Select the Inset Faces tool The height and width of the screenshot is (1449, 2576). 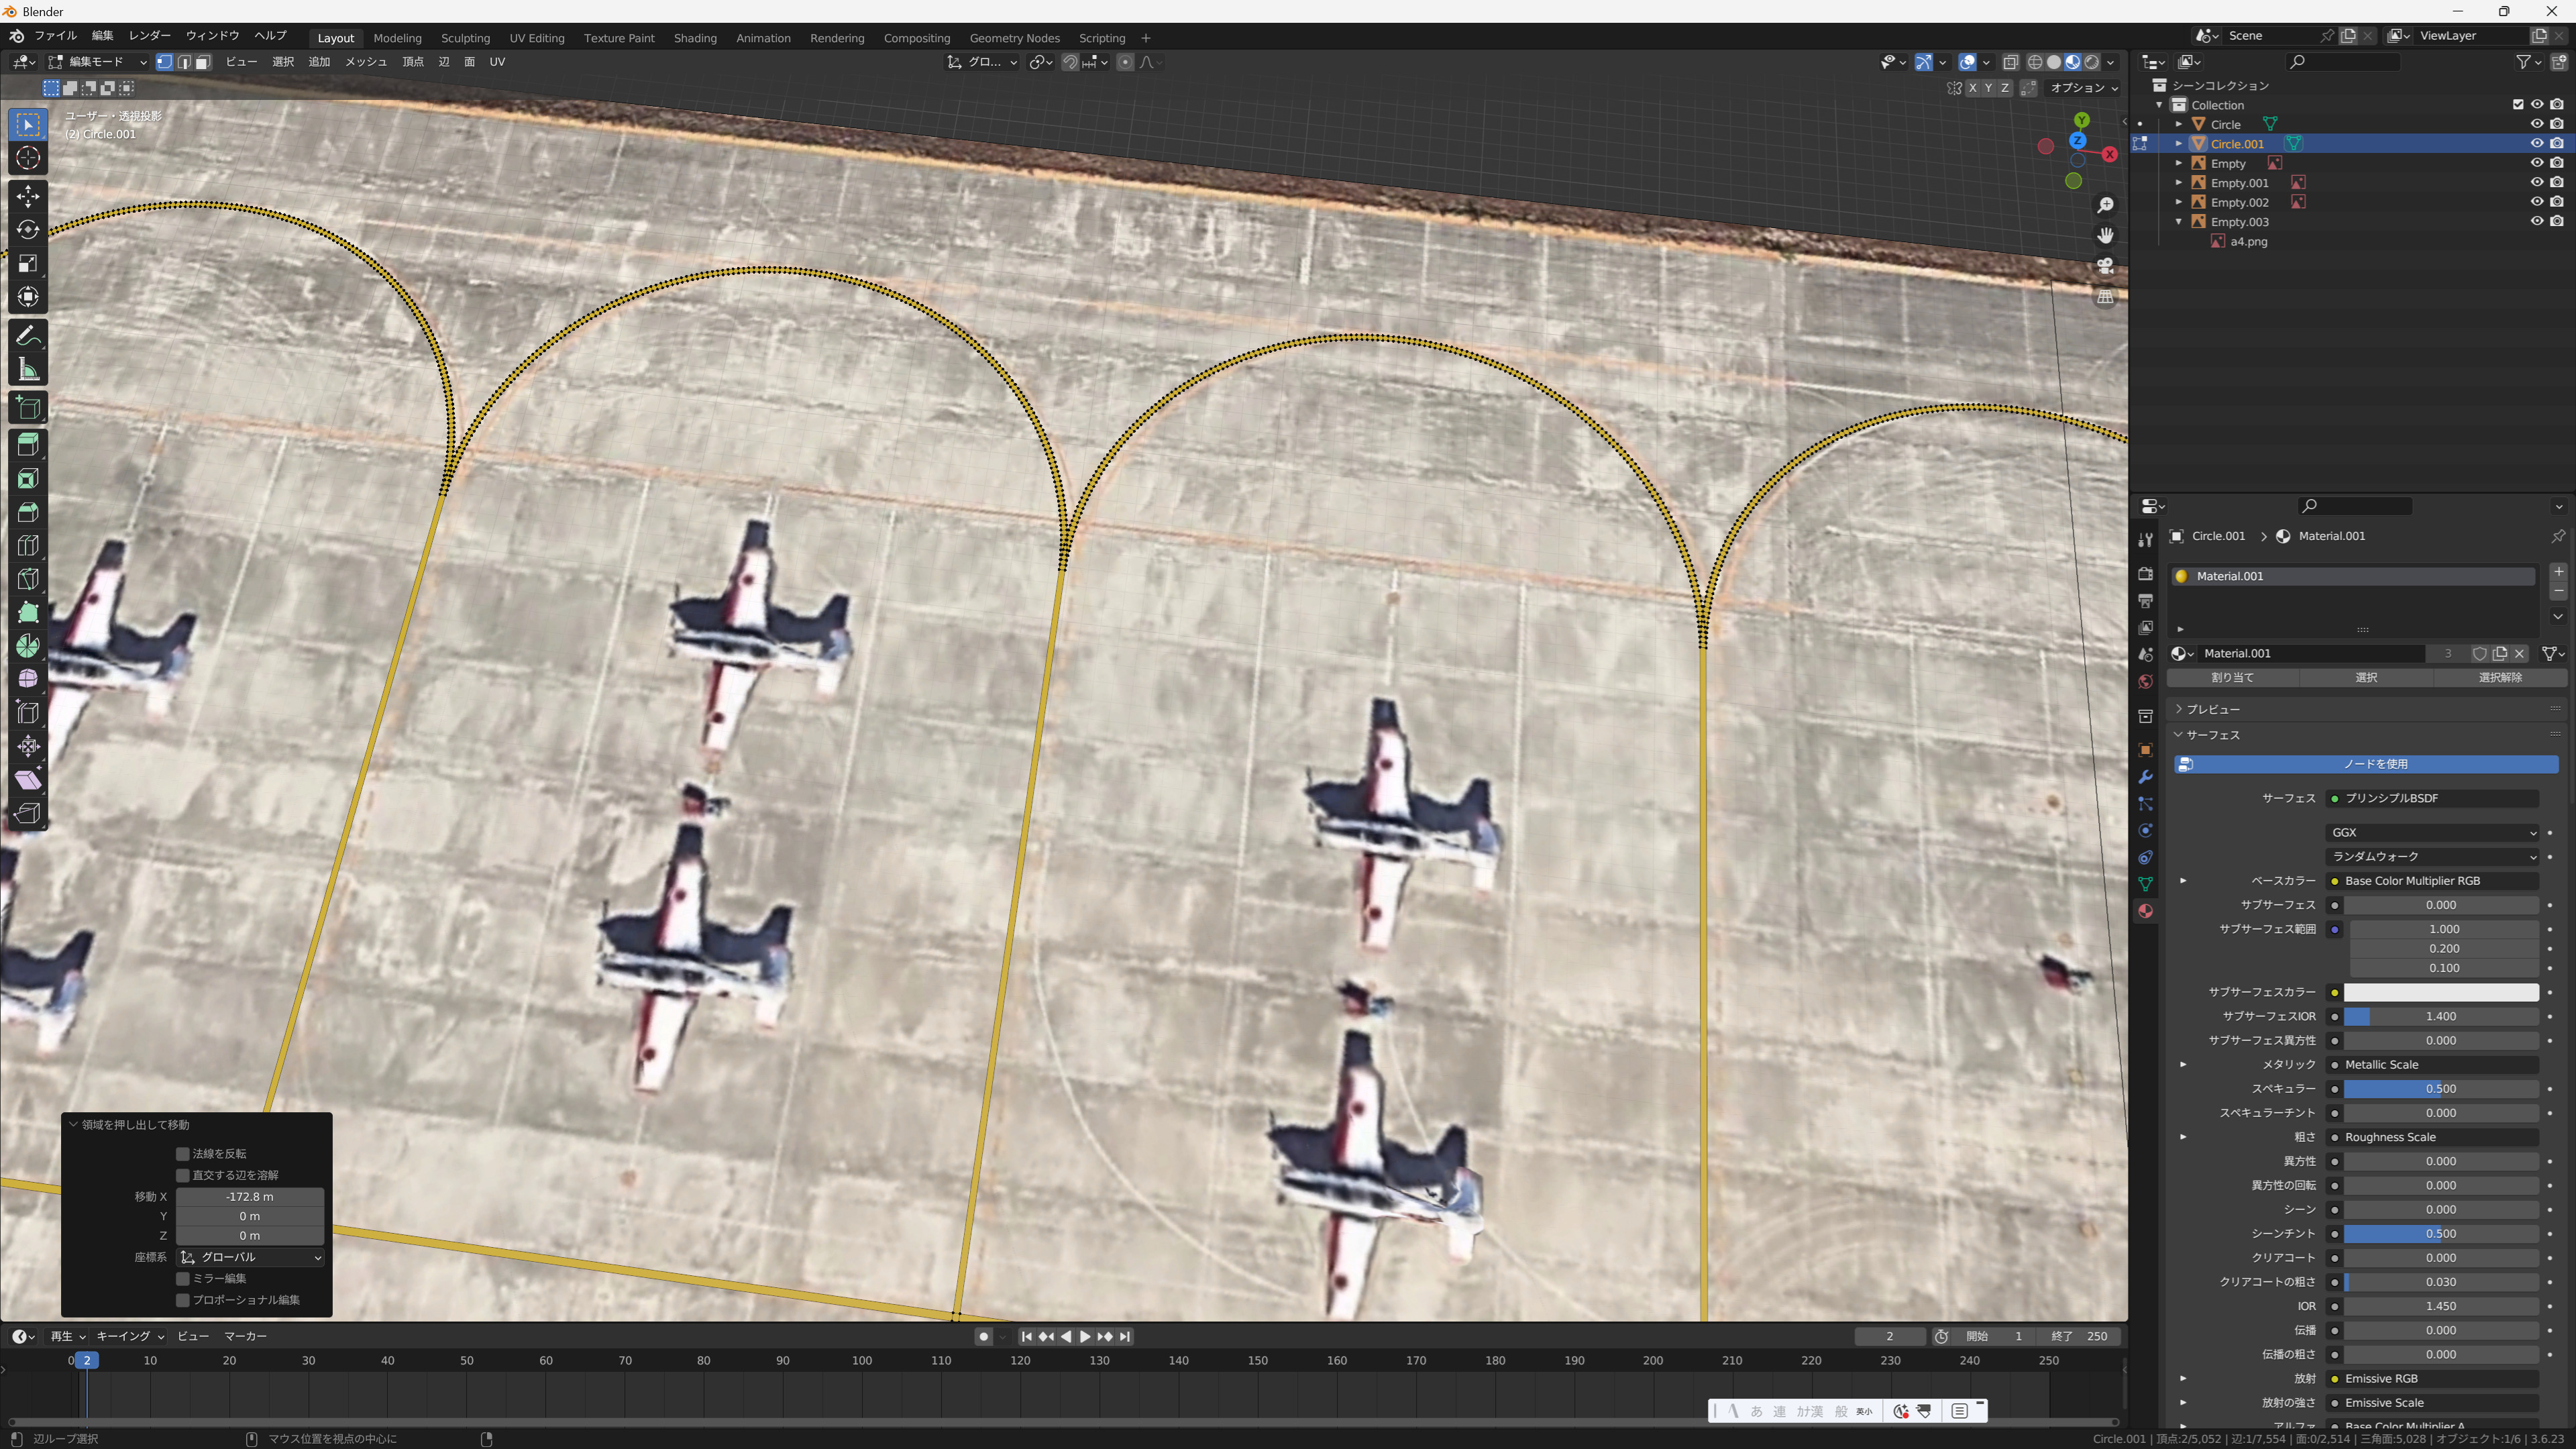(x=28, y=478)
